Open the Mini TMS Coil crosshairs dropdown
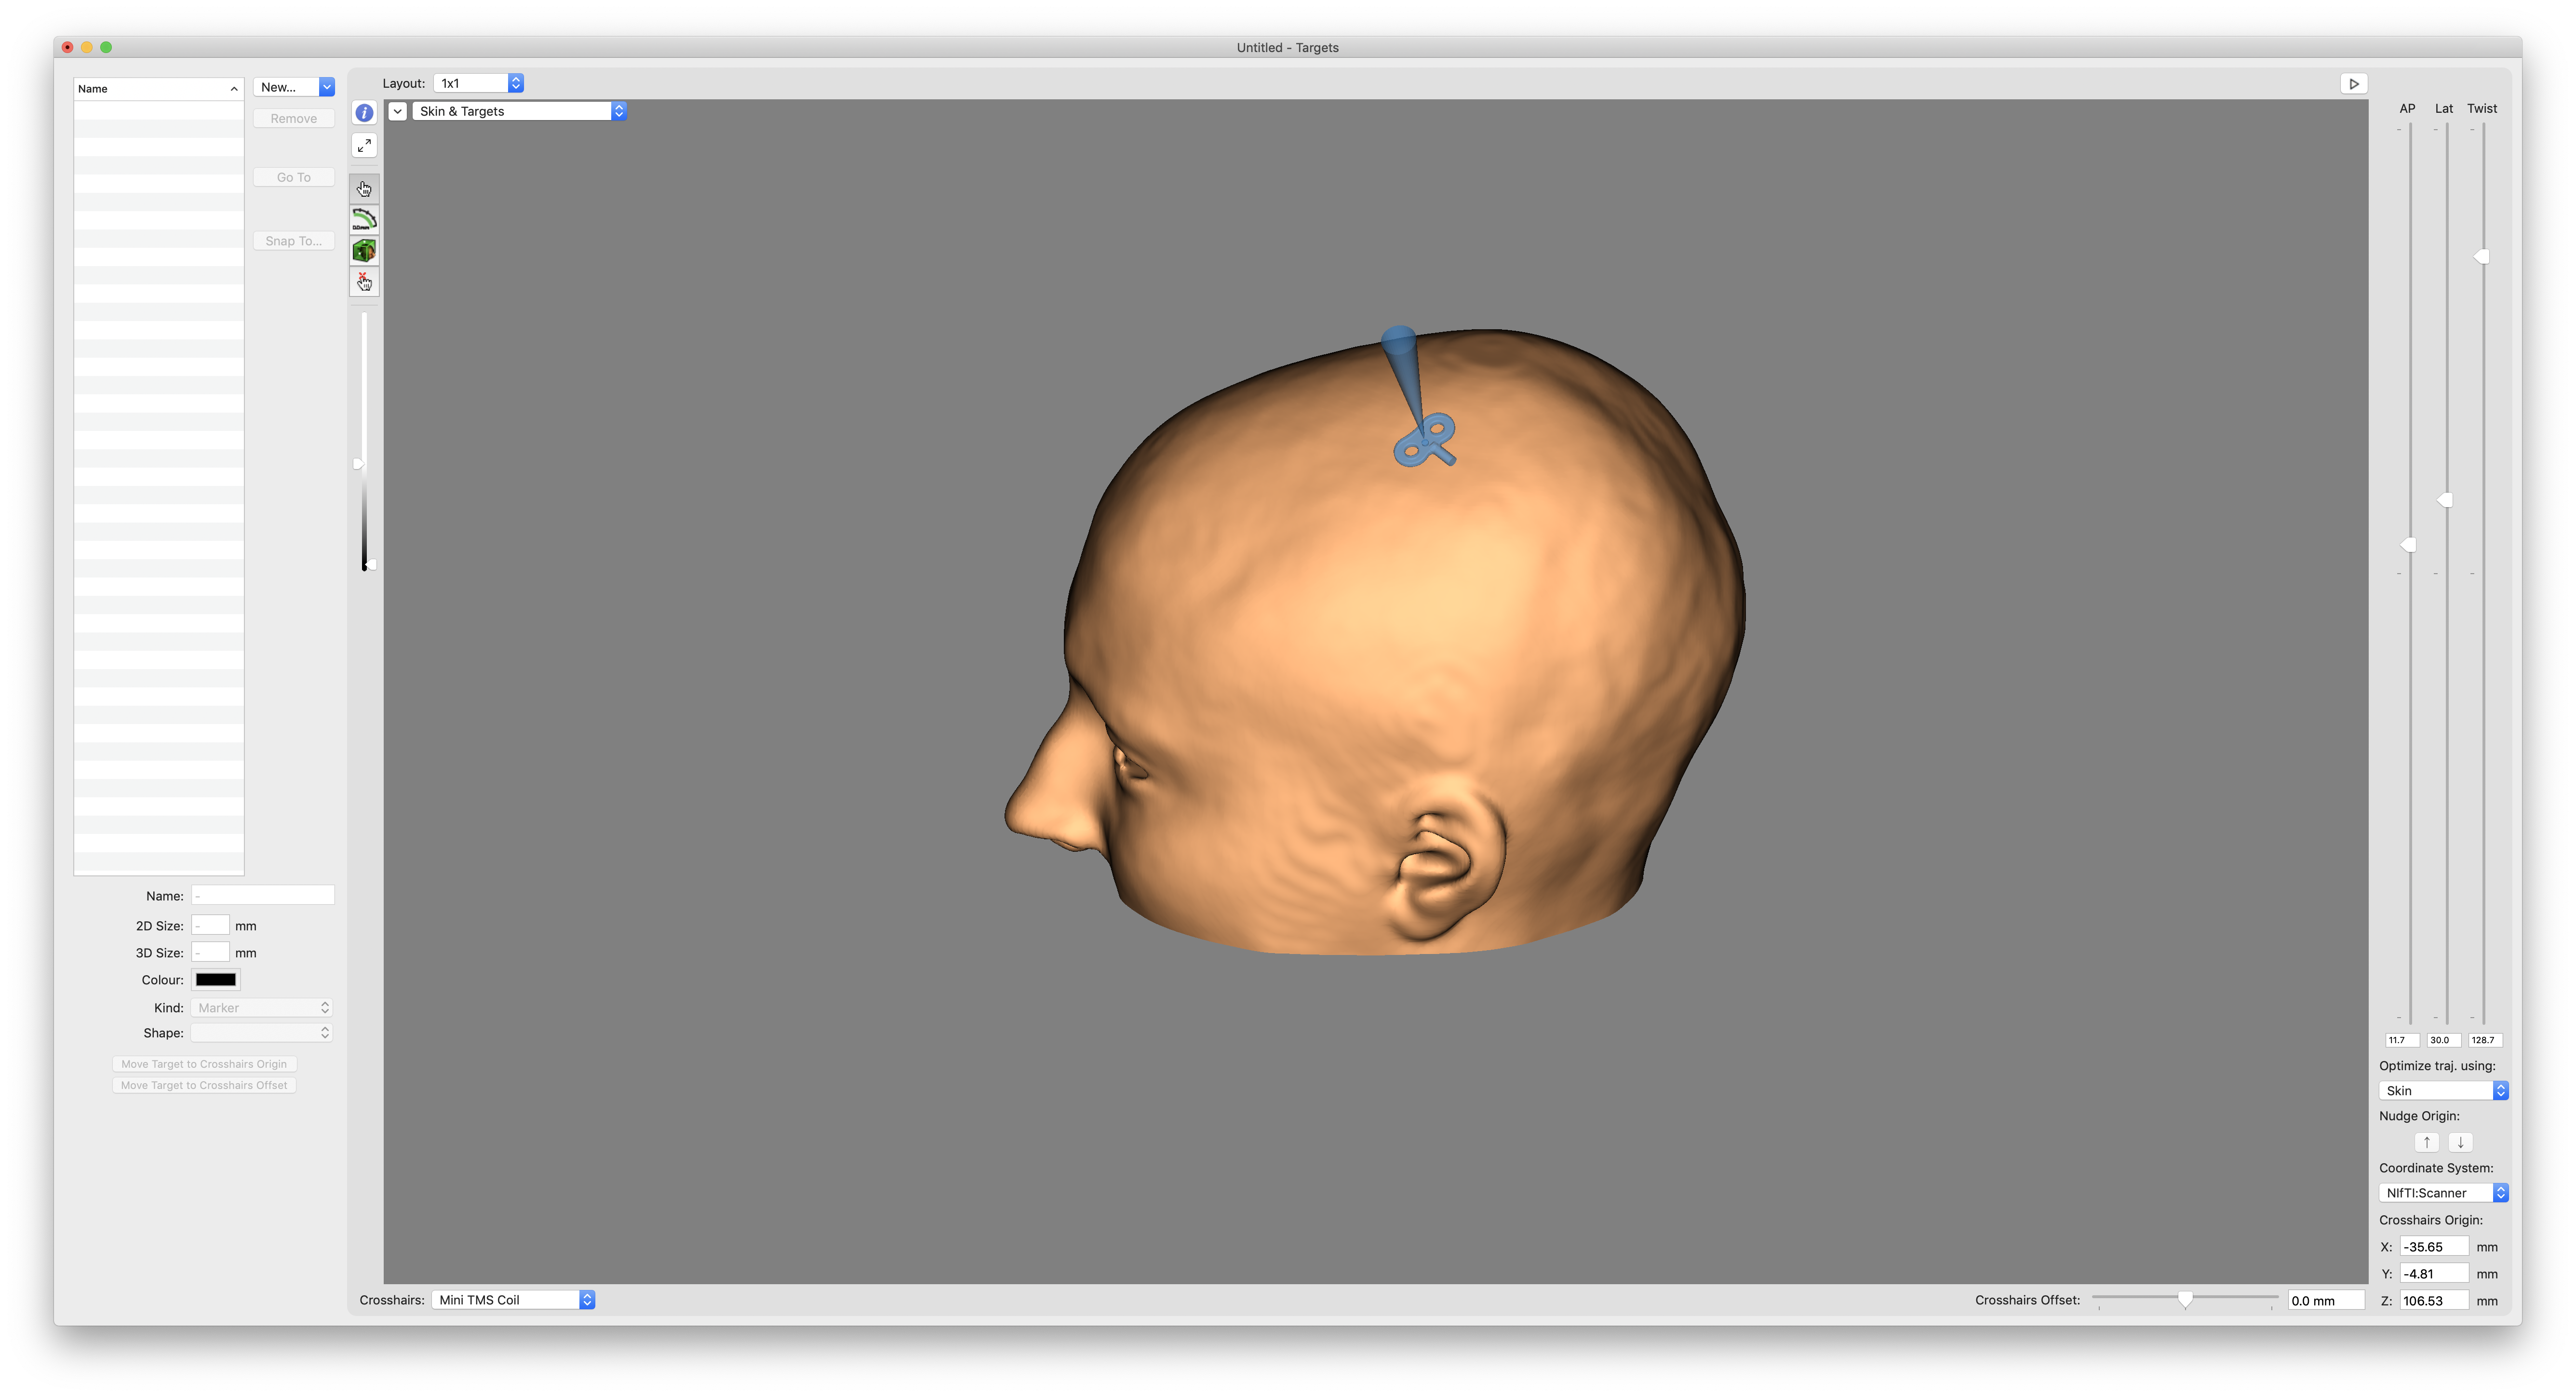The width and height of the screenshot is (2576, 1397). click(x=514, y=1300)
